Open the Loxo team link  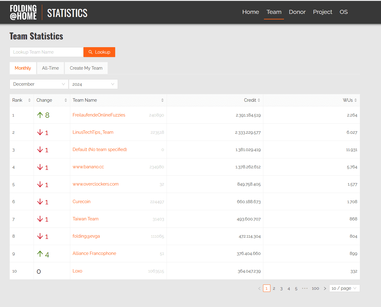tap(77, 271)
